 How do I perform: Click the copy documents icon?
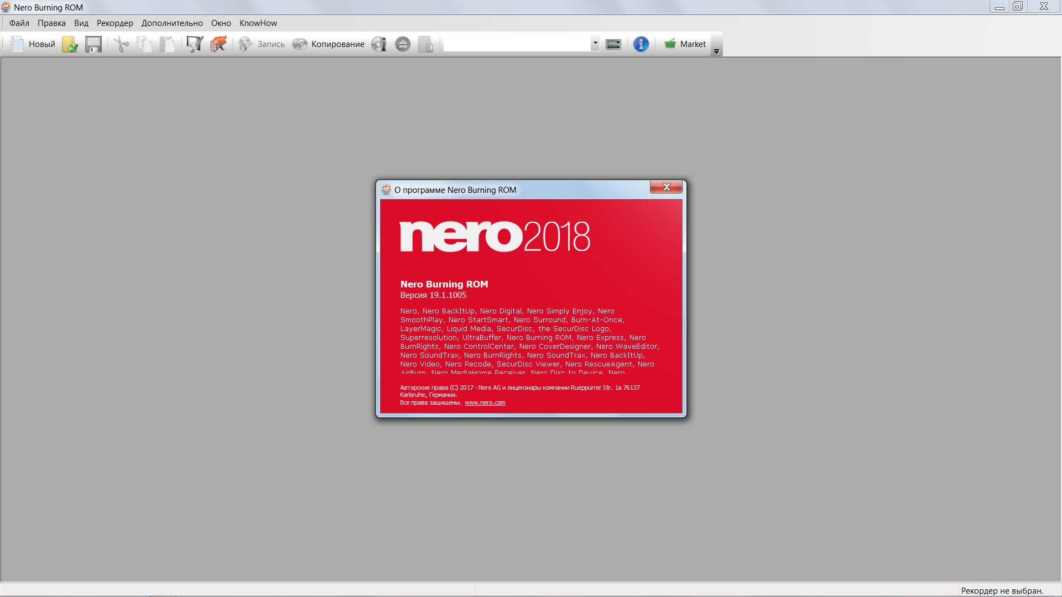144,44
